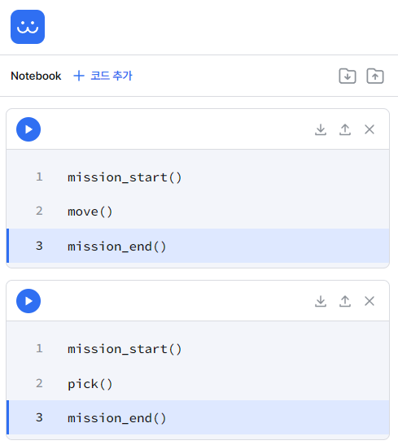Place cursor on move() line
398x445 pixels.
198,212
